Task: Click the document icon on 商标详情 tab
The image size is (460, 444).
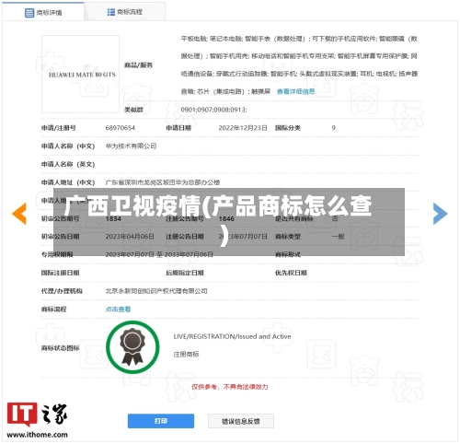Action: pos(29,13)
